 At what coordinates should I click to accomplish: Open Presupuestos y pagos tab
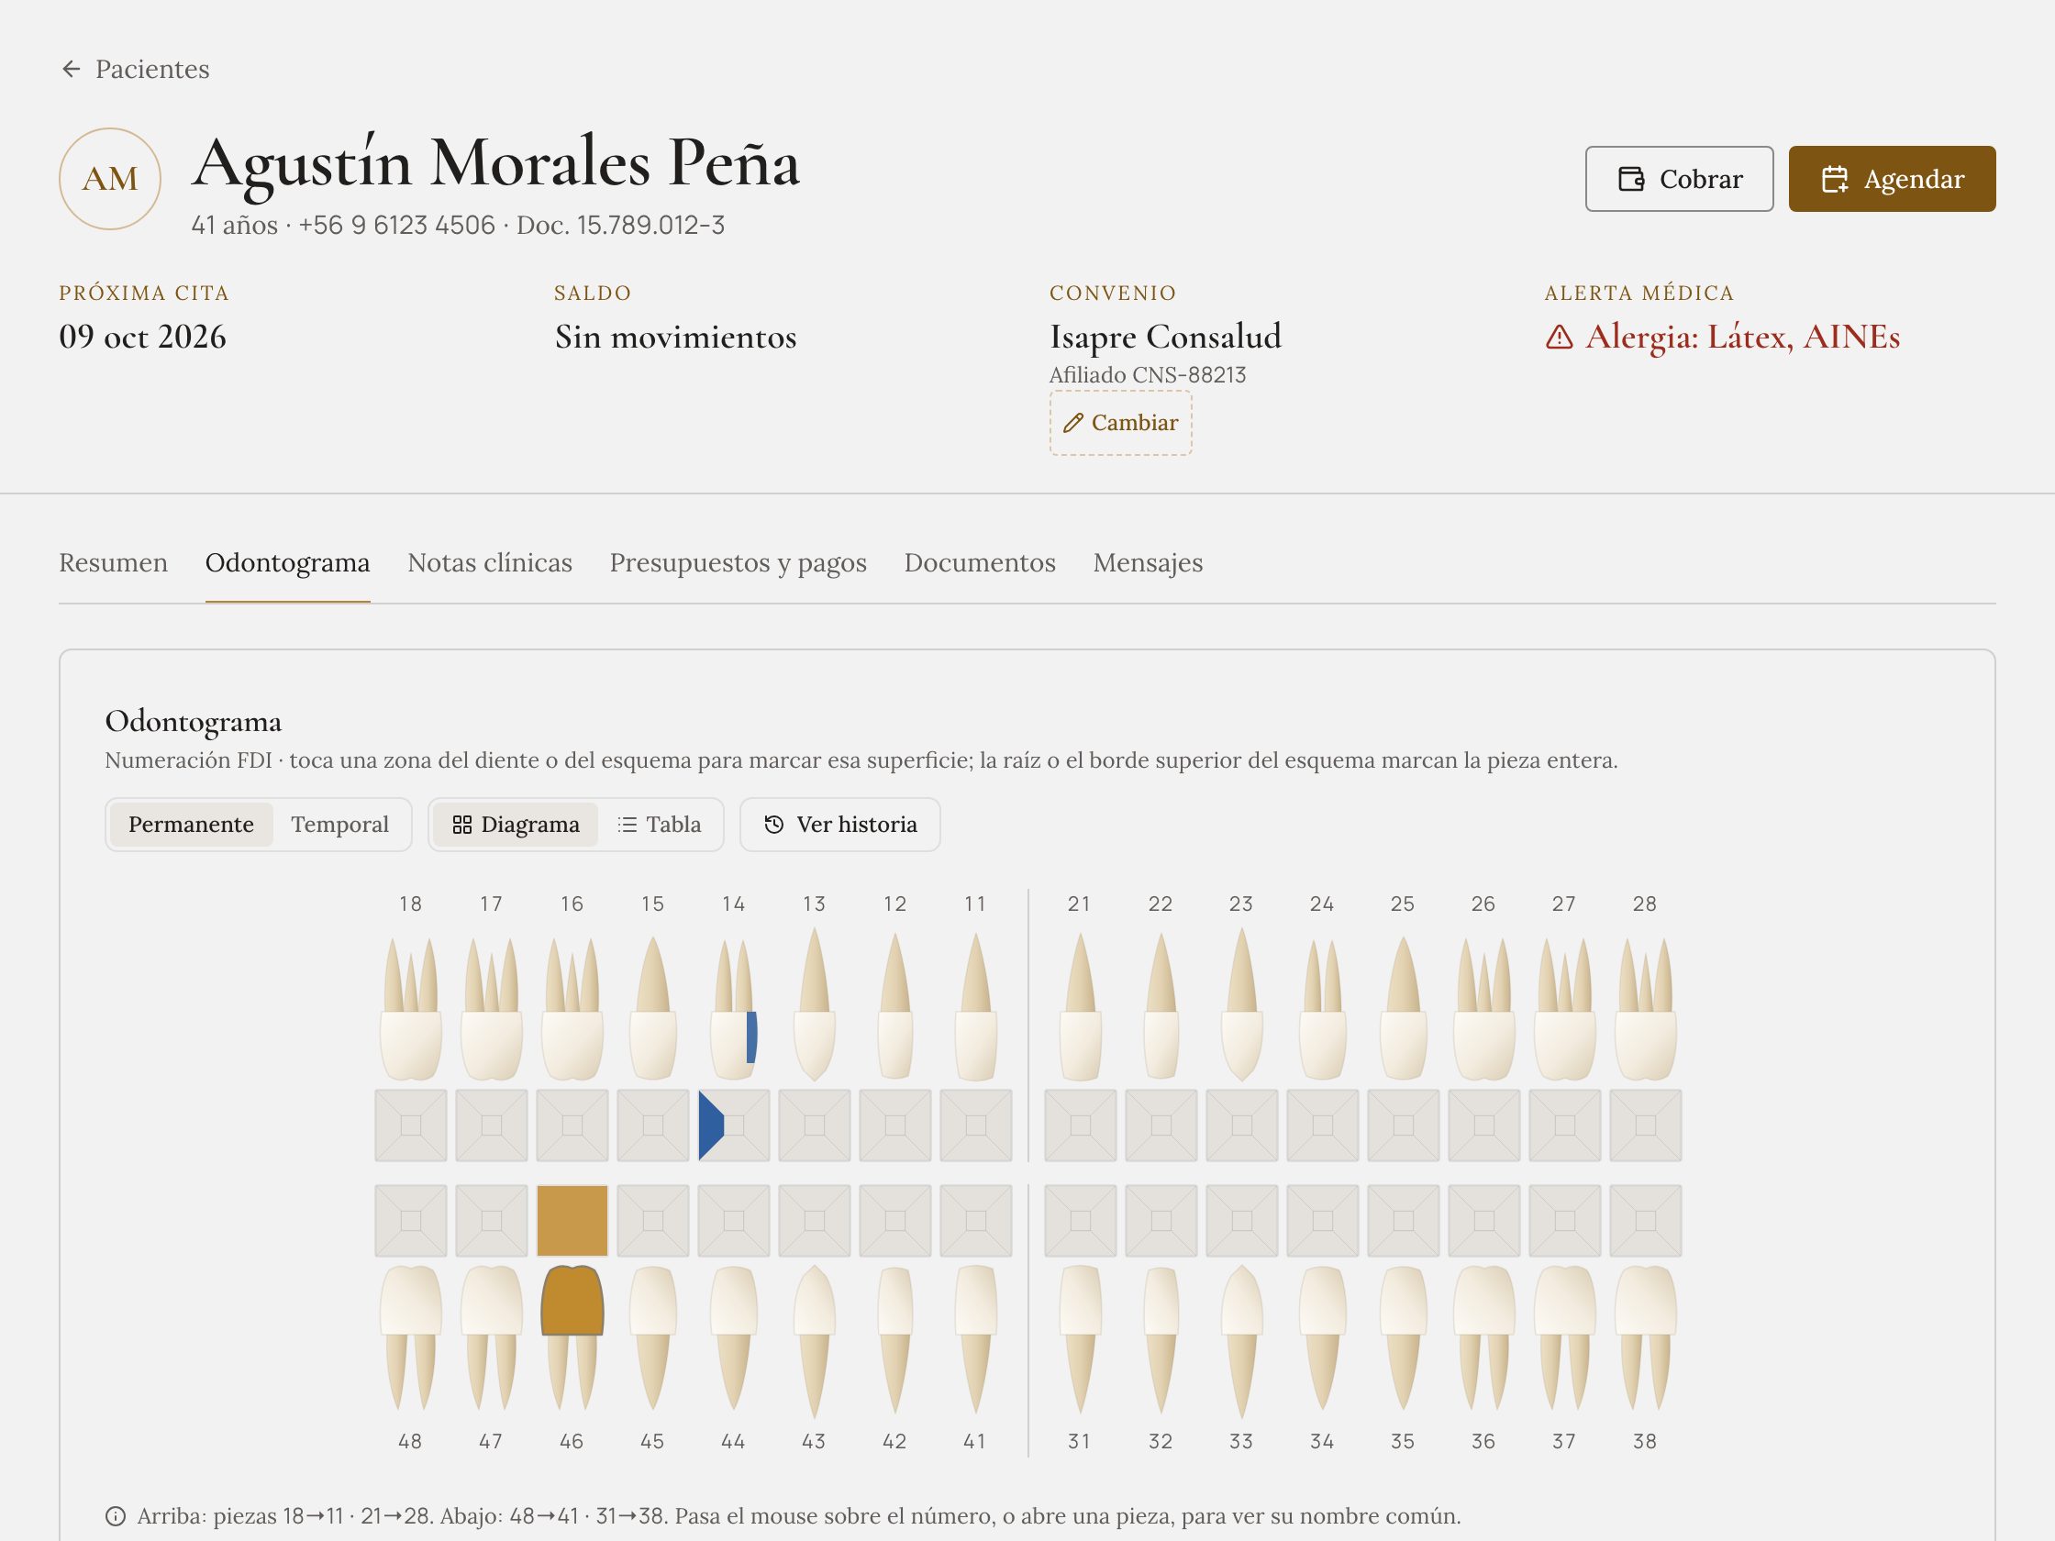(738, 562)
